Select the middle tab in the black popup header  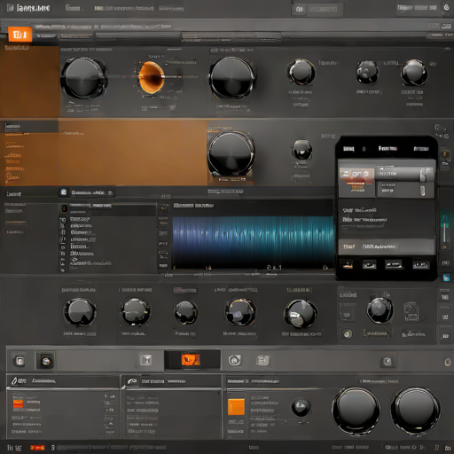pyautogui.click(x=387, y=148)
